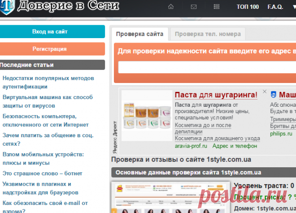Open ТОП 100 menu item
Viewport: 296px width, 213px height.
pos(248,7)
